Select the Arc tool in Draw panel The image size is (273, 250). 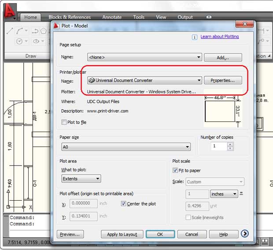click(20, 31)
